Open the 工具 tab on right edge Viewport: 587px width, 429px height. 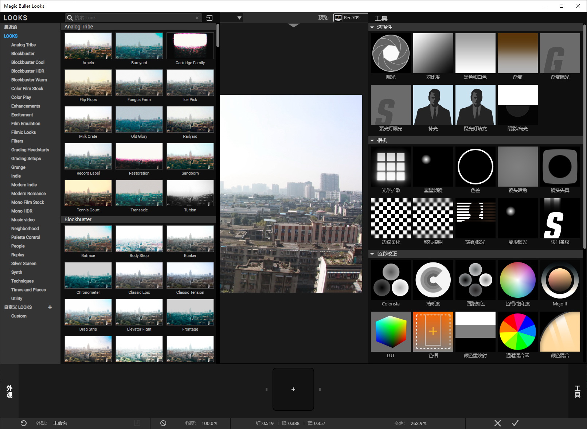coord(577,391)
